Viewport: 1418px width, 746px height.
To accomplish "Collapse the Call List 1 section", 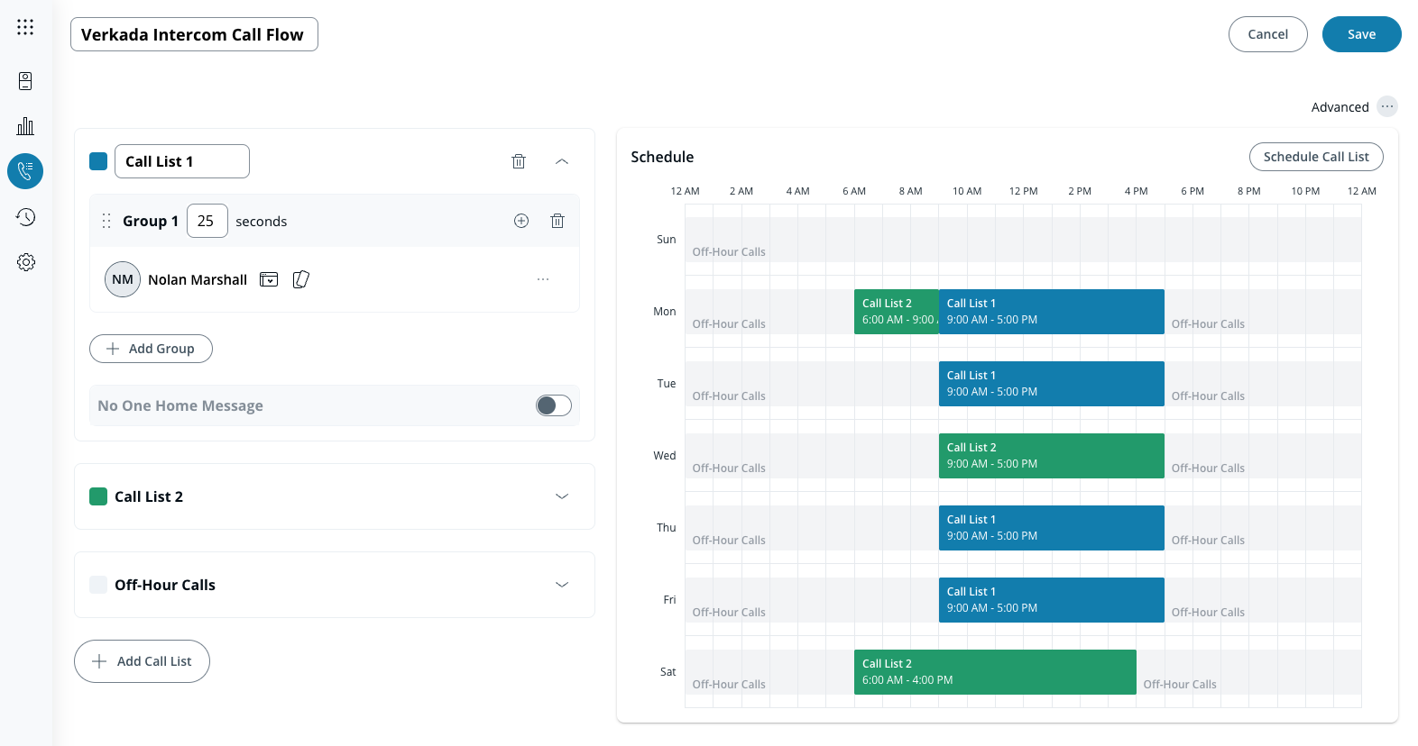I will (x=562, y=161).
